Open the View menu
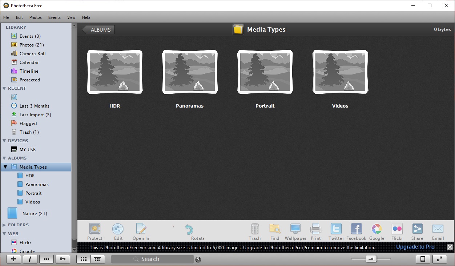The width and height of the screenshot is (455, 266). pos(71,17)
